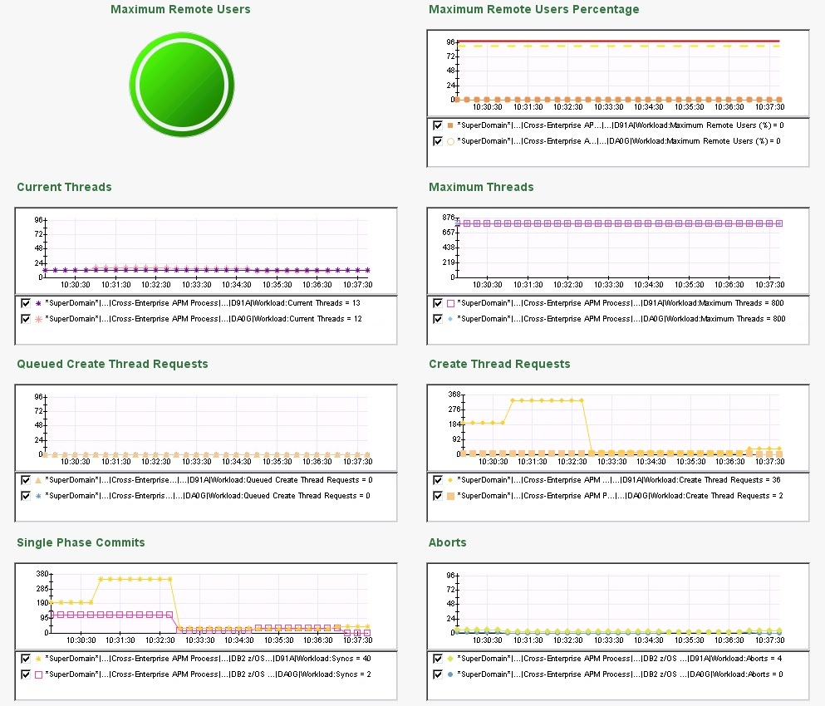Toggle DA0G Syncs = 2 checkbox
The image size is (825, 706).
coord(26,674)
